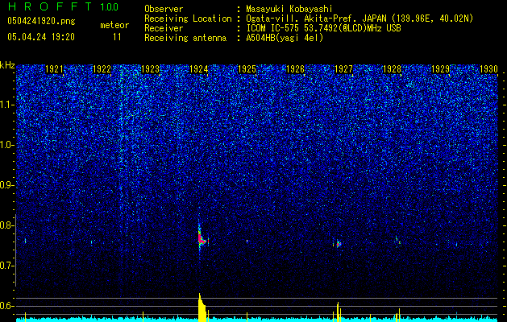The image size is (507, 322).
Task: Click the 1924 time marker label
Action: tap(199, 69)
